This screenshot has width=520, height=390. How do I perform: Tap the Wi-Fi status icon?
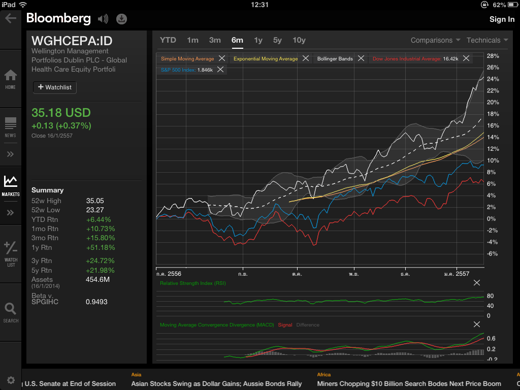pos(23,5)
